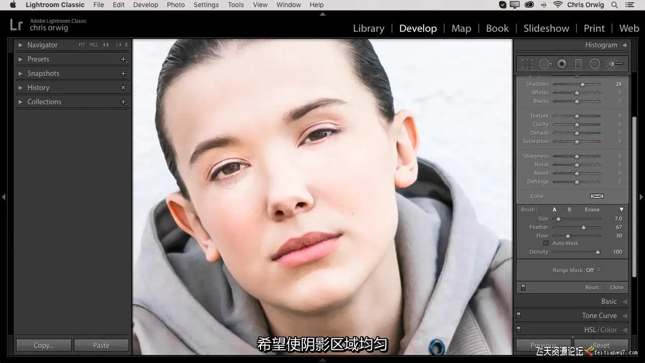Expand the Tone Curve panel
This screenshot has width=645, height=363.
coord(625,316)
